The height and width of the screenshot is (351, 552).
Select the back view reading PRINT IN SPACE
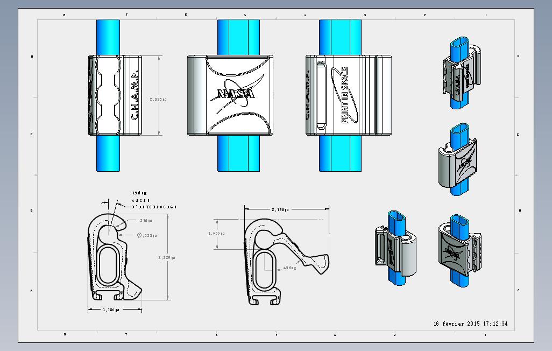point(348,95)
